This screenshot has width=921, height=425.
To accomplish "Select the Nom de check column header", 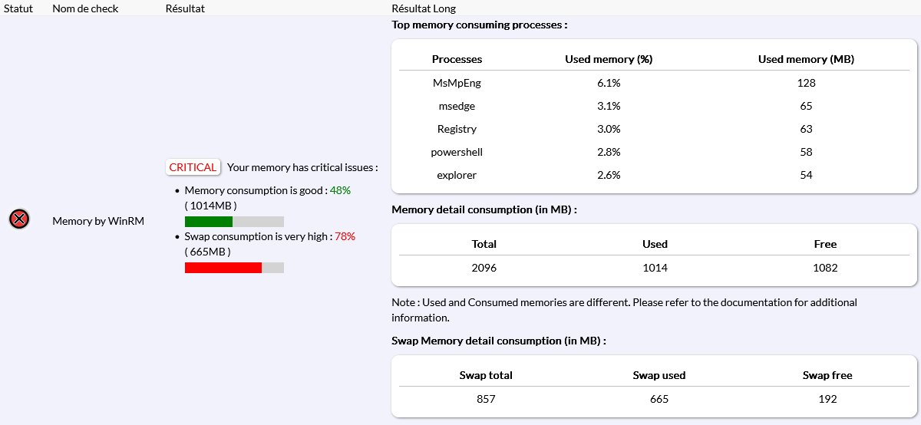I will click(x=84, y=8).
